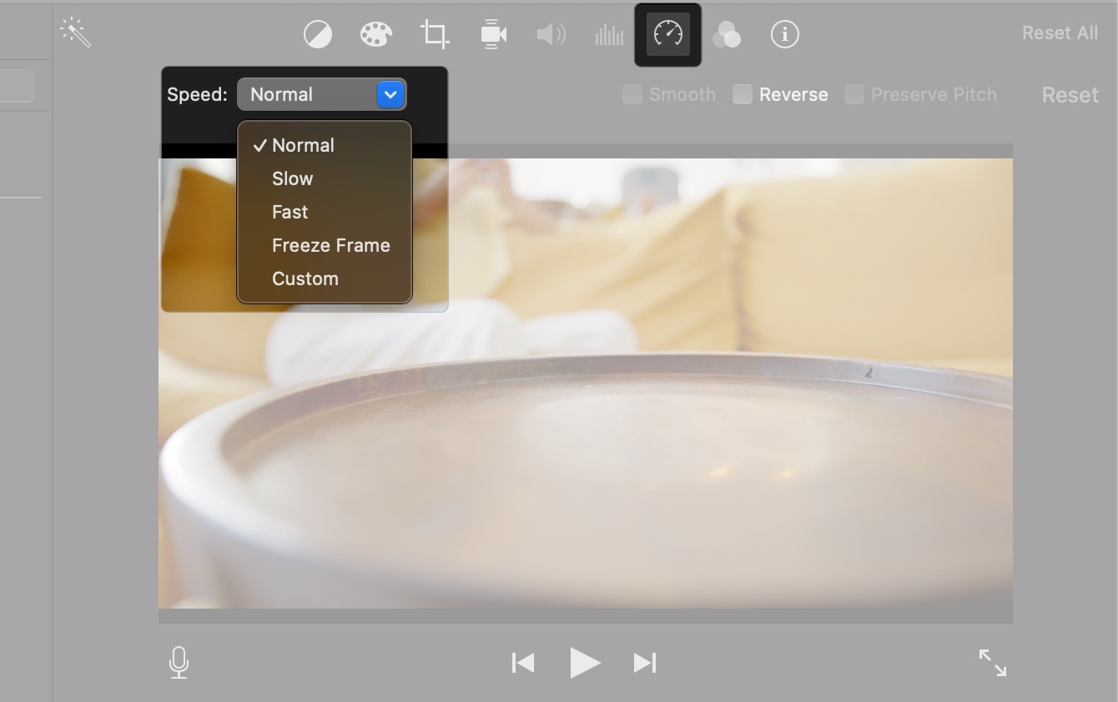Open the Clip Filter and Audio Effects panel
Viewport: 1118px width, 702px height.
[727, 34]
